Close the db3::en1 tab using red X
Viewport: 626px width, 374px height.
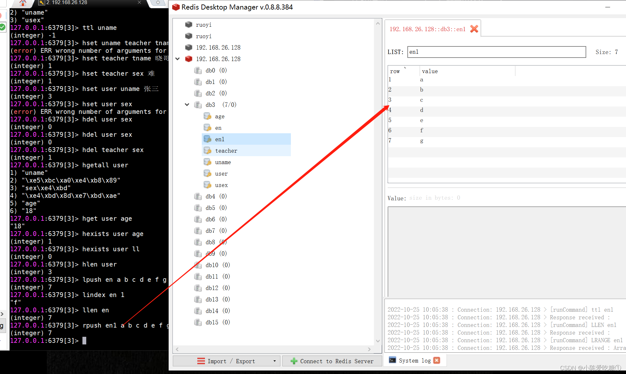474,29
